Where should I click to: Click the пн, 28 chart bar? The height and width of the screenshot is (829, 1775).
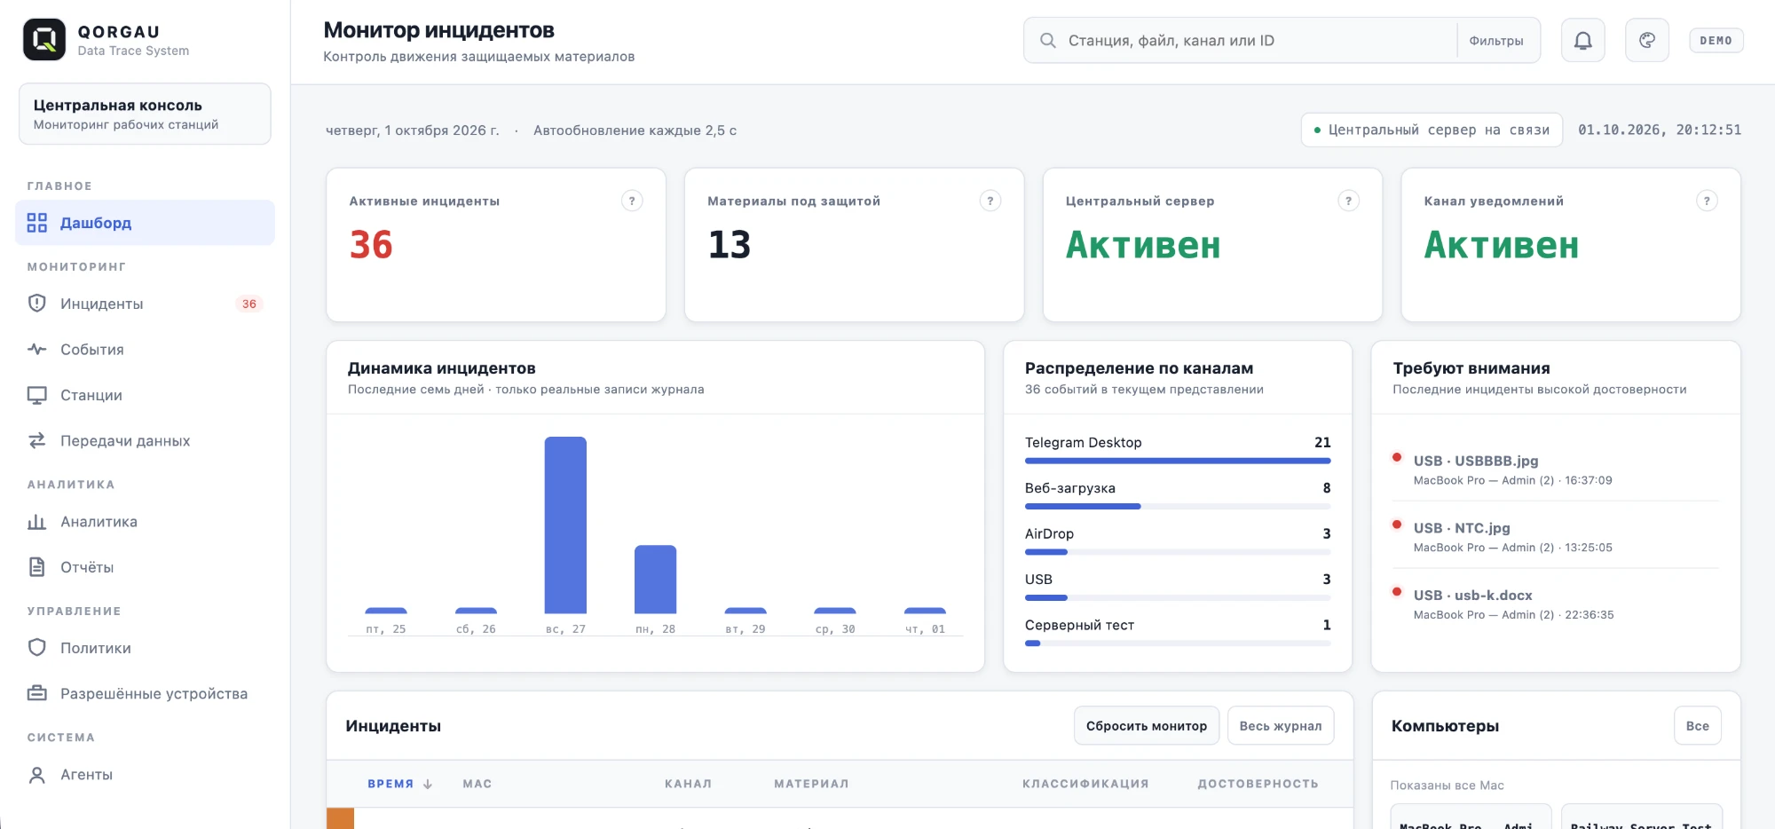pos(655,579)
